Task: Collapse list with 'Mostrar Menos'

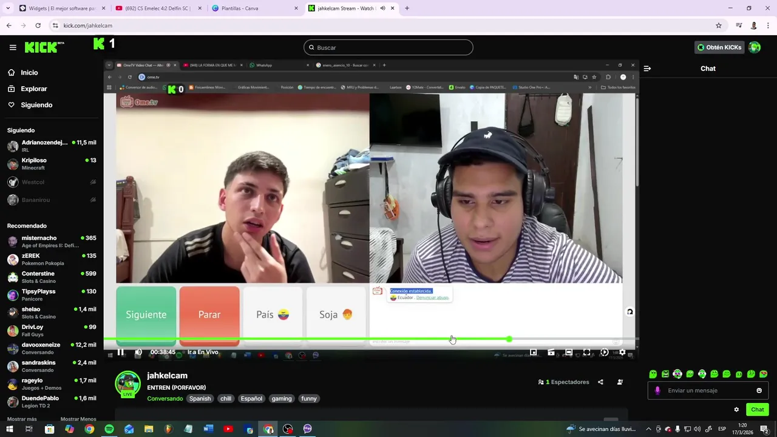Action: (x=78, y=419)
